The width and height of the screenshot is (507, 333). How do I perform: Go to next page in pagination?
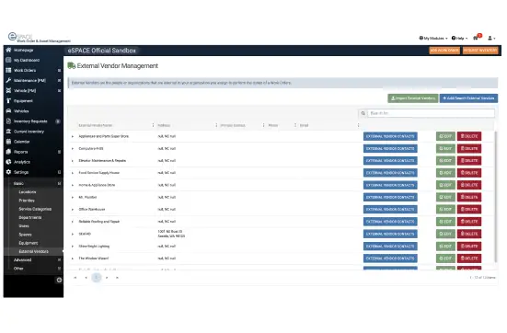coord(107,278)
